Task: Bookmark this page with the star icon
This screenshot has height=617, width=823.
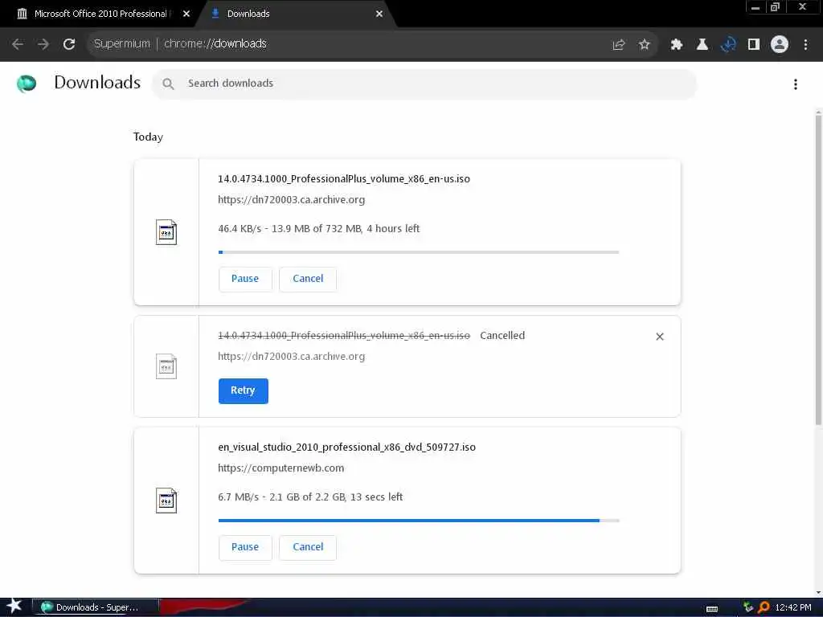Action: click(644, 45)
